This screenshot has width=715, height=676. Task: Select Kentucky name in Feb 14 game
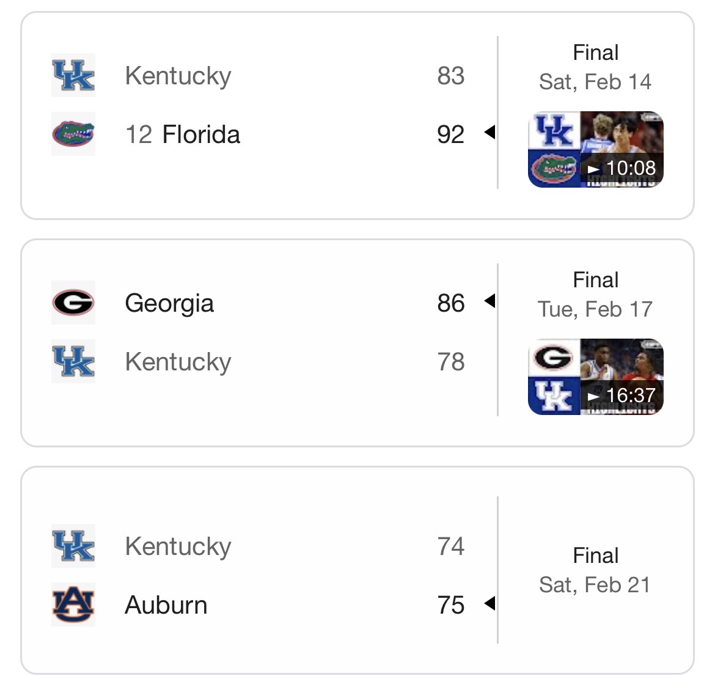point(178,76)
